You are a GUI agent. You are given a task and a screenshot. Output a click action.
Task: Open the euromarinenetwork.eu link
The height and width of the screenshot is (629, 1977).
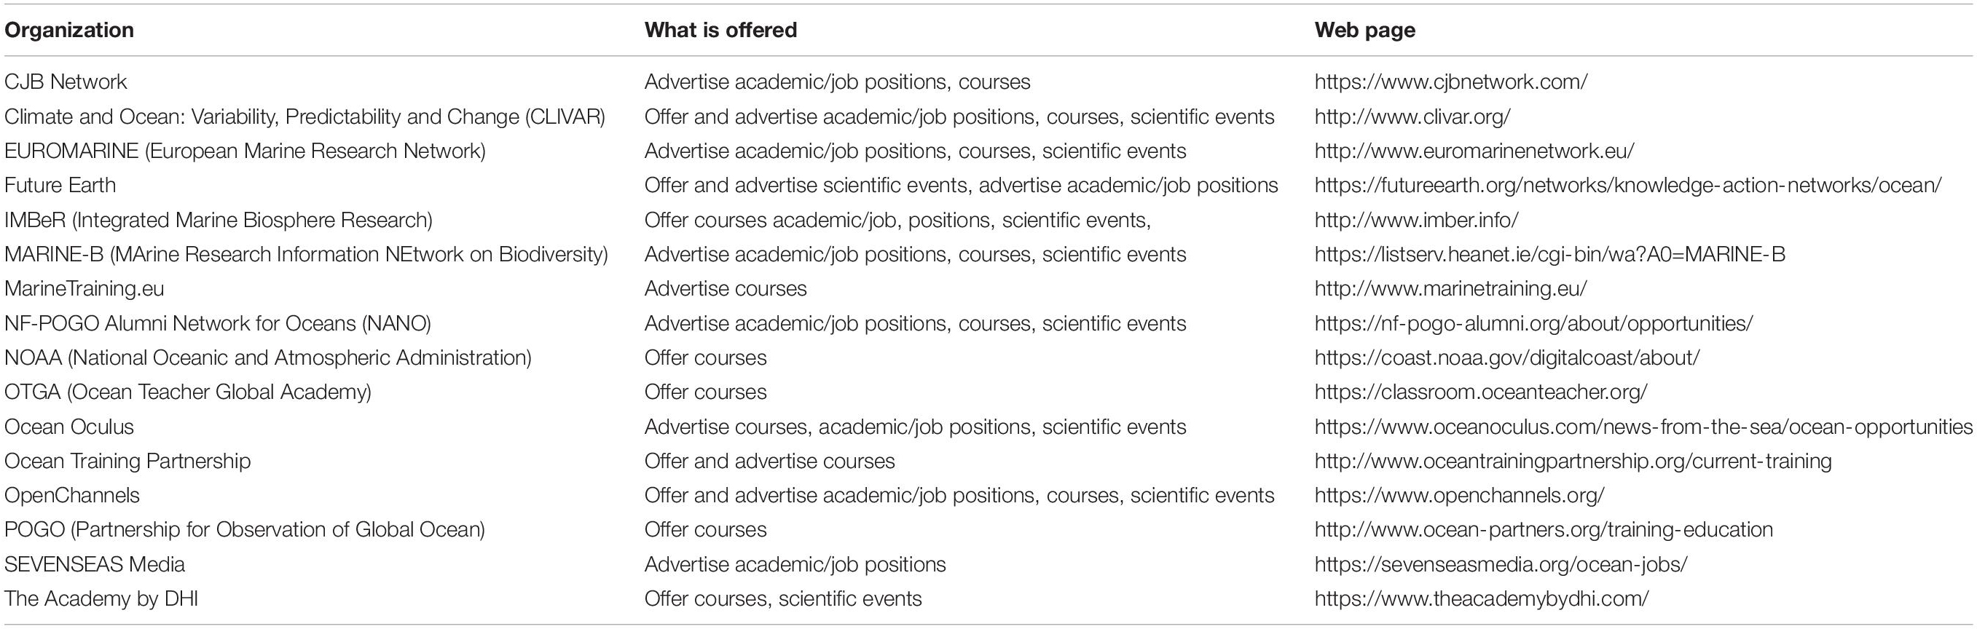tap(1474, 151)
